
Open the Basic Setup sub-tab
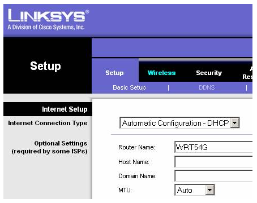click(x=129, y=87)
